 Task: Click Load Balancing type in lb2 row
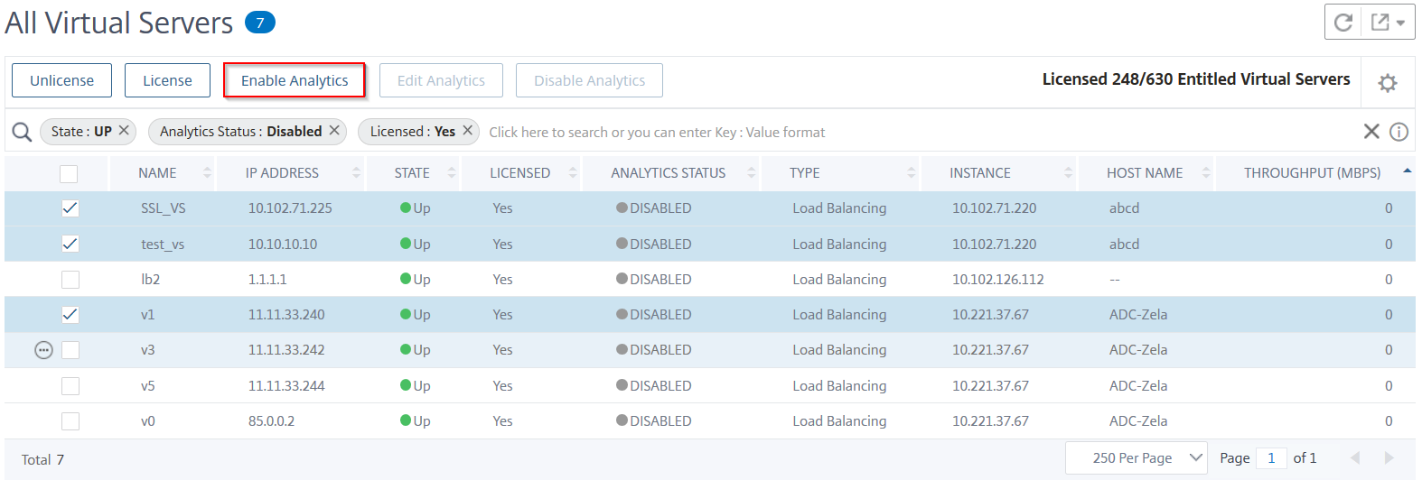pyautogui.click(x=839, y=280)
